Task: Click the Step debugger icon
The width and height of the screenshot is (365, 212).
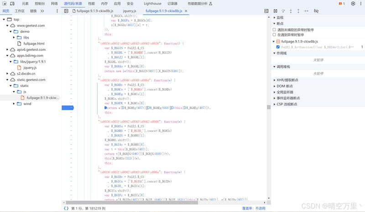Action: tap(306, 11)
